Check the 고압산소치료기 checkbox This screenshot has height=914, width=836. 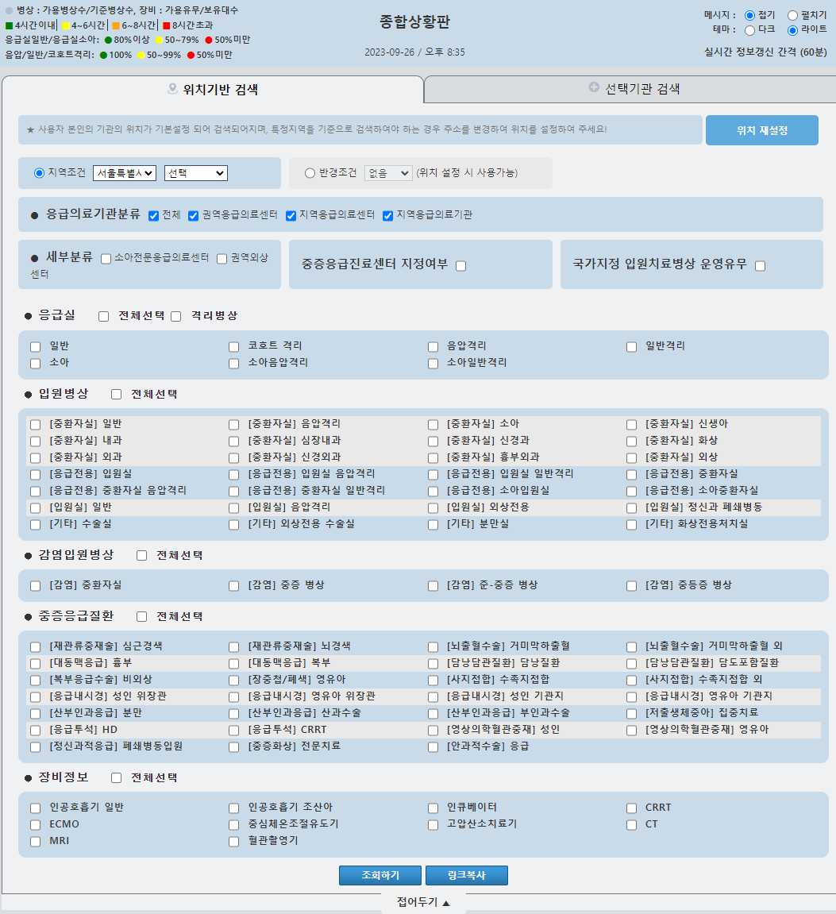click(x=433, y=825)
